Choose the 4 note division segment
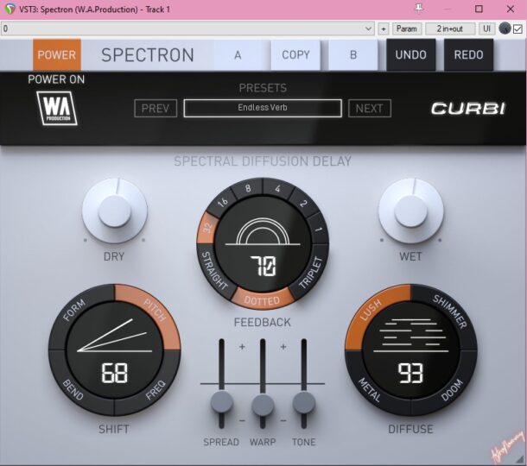Image resolution: width=527 pixels, height=466 pixels. pos(278,191)
